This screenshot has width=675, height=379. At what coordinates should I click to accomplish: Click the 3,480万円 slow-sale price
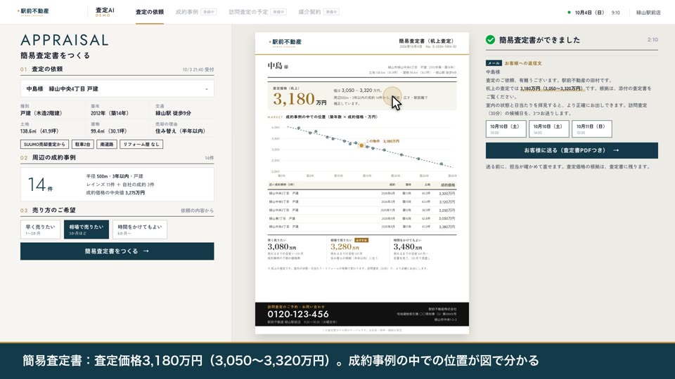(x=408, y=247)
